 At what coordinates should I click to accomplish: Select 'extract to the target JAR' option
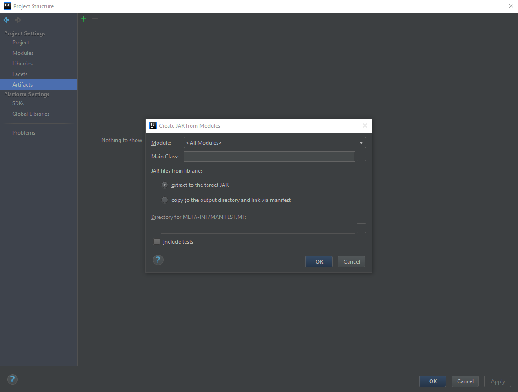click(x=165, y=185)
